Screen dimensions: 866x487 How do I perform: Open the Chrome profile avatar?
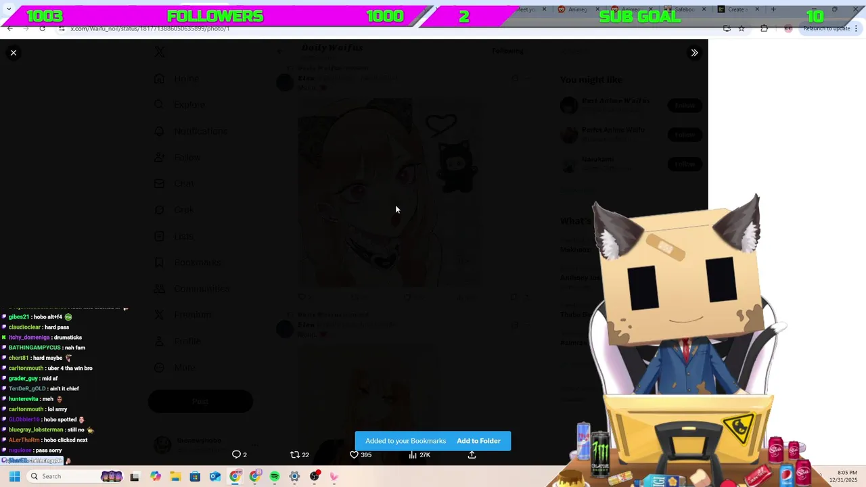788,28
